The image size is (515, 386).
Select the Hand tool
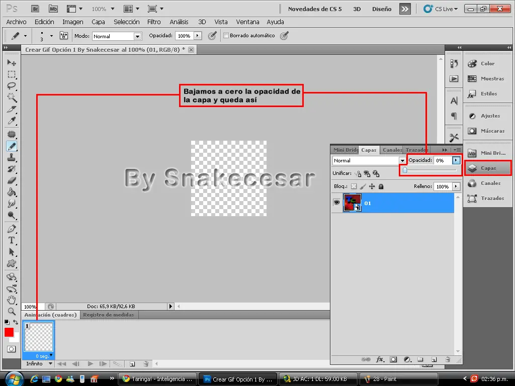tap(12, 300)
